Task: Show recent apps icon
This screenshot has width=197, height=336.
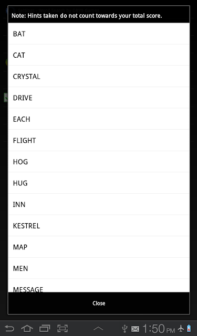Action: click(x=45, y=328)
